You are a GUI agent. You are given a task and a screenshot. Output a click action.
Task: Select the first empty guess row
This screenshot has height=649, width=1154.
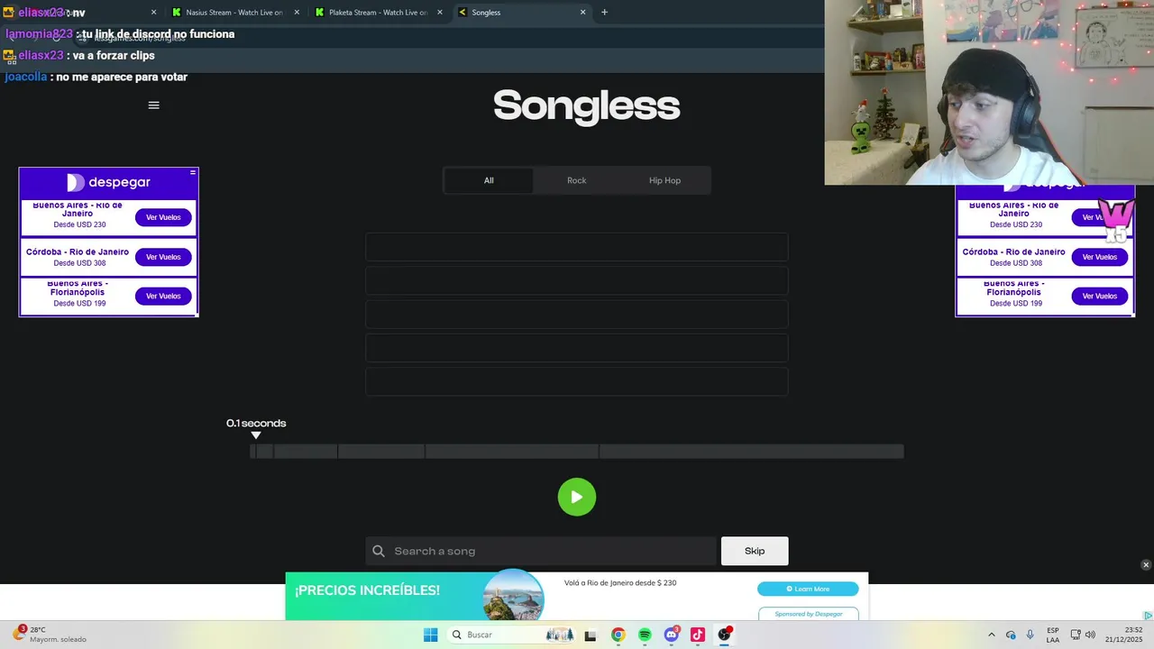(x=577, y=247)
